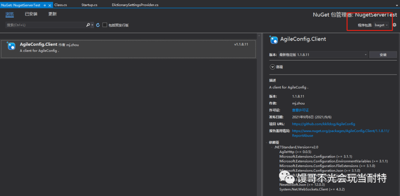Open the document tab list dropdown arrow

(396, 5)
